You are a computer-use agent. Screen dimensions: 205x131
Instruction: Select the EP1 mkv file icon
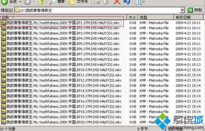[3, 23]
